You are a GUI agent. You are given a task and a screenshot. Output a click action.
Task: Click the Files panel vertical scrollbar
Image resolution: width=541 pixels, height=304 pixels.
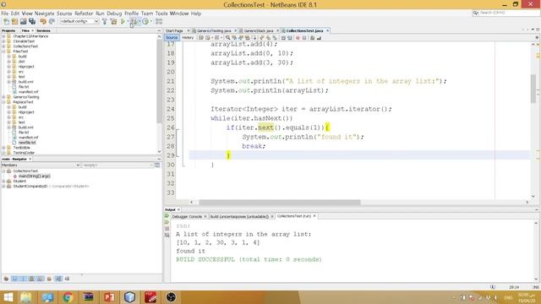coord(159,81)
